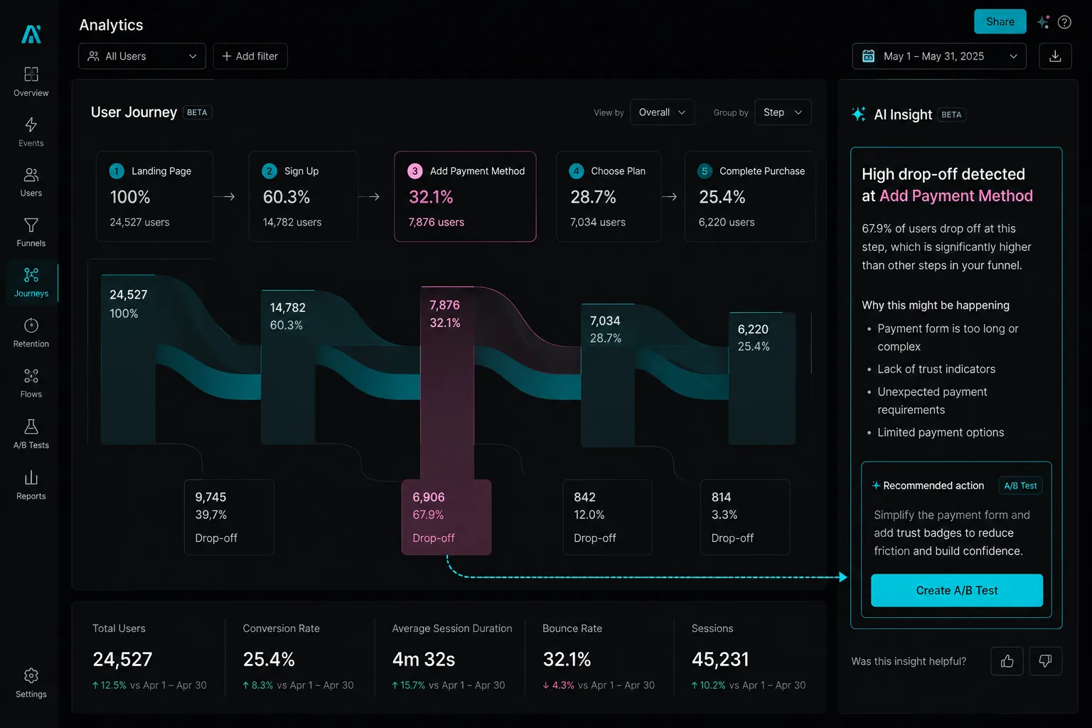Click 'Was this insight helpful?' text
Viewport: 1092px width, 728px height.
click(909, 661)
